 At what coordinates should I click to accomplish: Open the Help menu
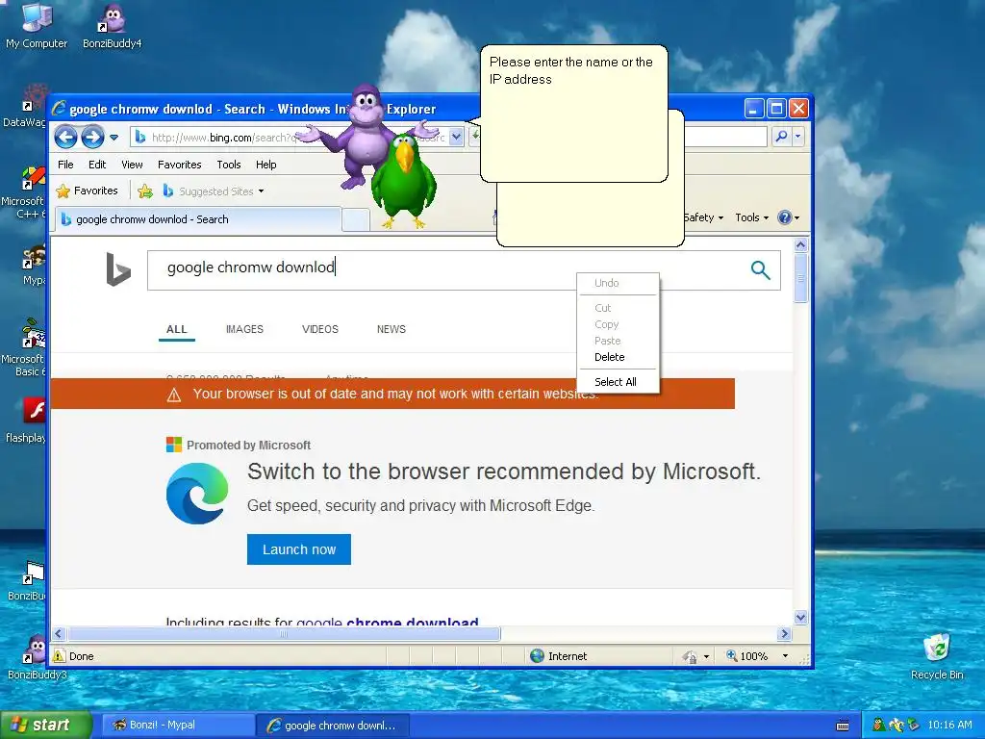pos(265,165)
